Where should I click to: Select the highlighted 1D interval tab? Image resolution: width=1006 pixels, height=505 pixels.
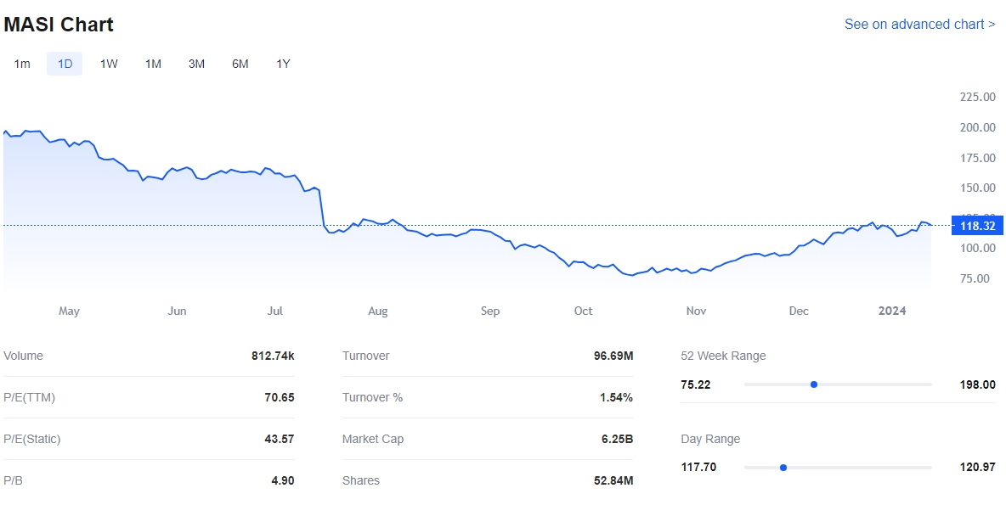[x=65, y=64]
